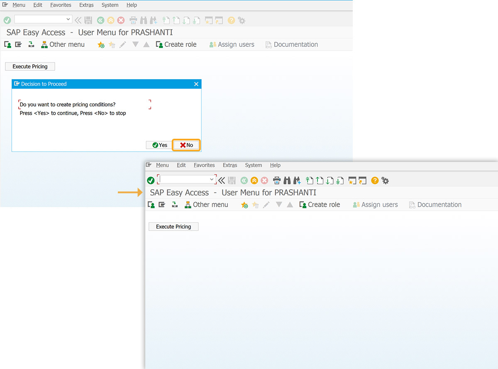Click yellow Help question icon, back window
The height and width of the screenshot is (369, 498).
click(231, 20)
